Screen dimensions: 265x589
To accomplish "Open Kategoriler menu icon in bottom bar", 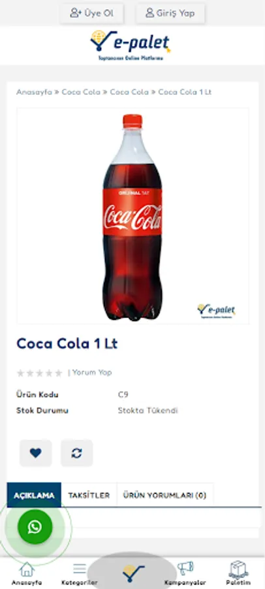I will pyautogui.click(x=80, y=573).
